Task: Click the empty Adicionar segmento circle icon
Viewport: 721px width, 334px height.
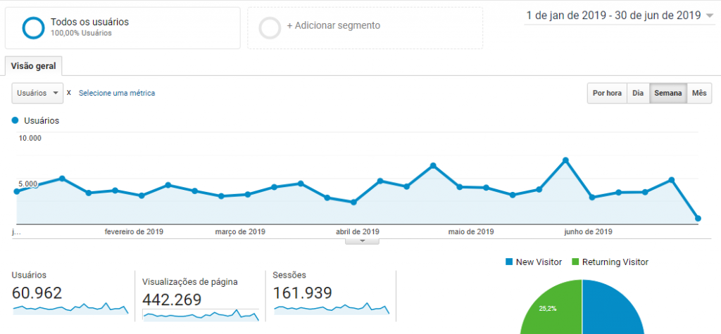Action: [x=270, y=27]
